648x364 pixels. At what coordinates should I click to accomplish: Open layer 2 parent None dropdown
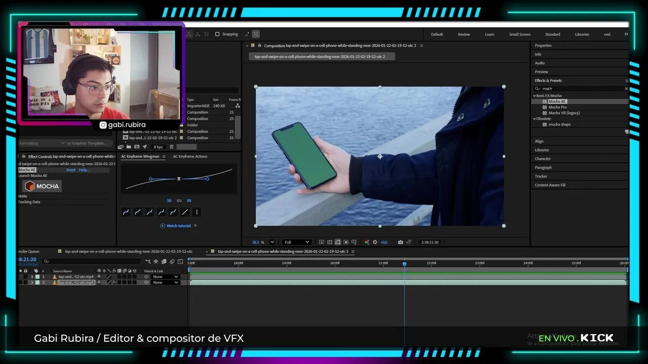coord(166,283)
